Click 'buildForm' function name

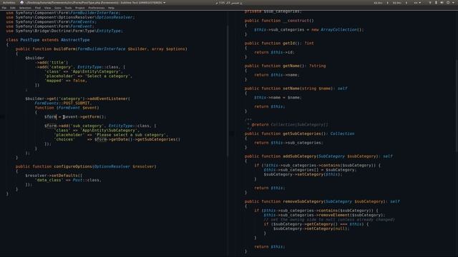pos(64,49)
